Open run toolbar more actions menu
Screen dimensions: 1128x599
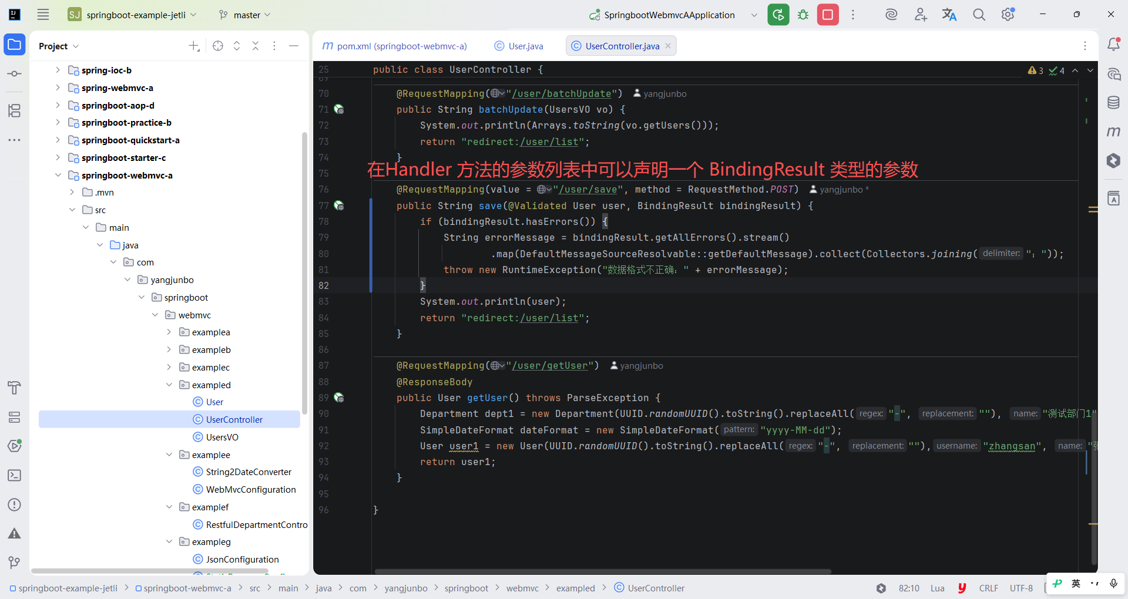853,15
